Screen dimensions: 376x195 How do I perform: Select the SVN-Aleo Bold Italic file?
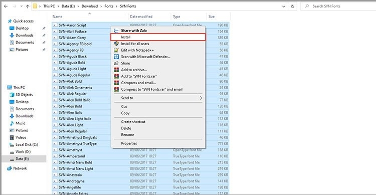coord(74,100)
